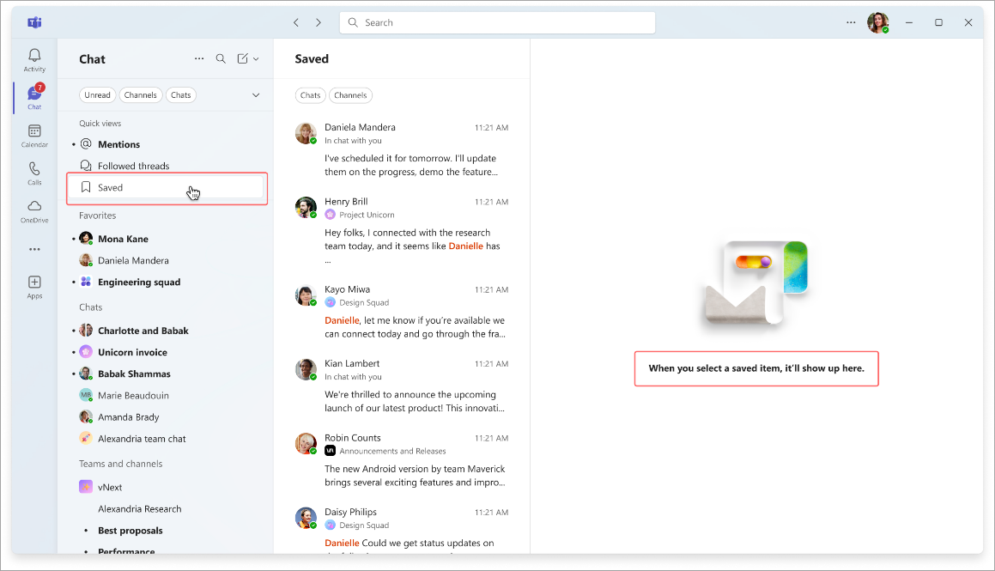995x571 pixels.
Task: Filter saved items by Chats
Action: 310,95
